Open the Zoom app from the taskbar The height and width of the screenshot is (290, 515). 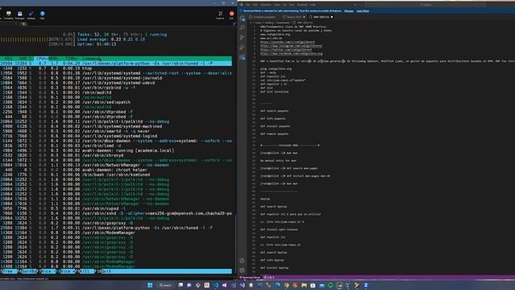[x=366, y=285]
